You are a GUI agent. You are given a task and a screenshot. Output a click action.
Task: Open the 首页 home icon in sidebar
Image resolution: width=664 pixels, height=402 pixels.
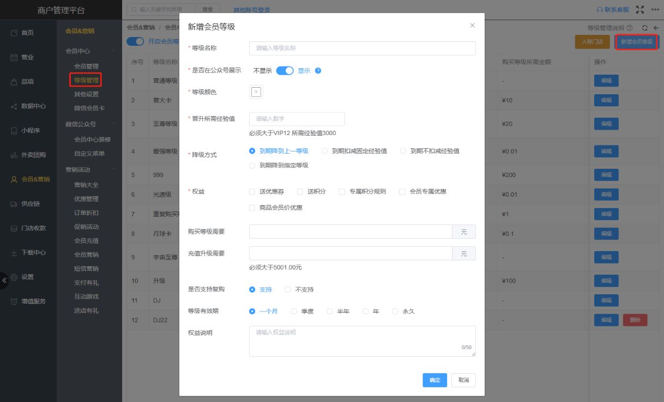[14, 33]
